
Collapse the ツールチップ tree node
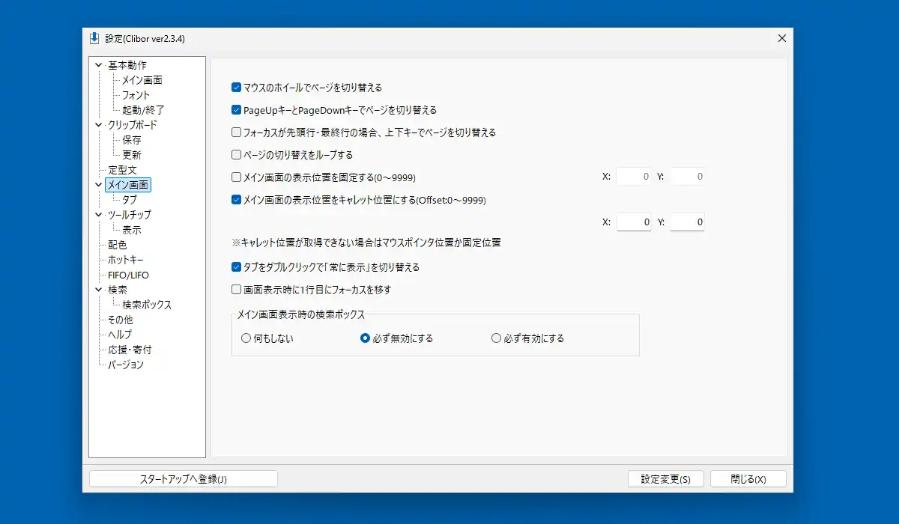tap(98, 215)
